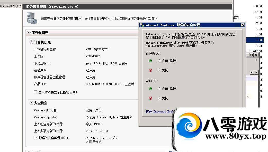This screenshot has width=268, height=152.
Task: Collapse the 安全信息 section
Action: [31, 103]
